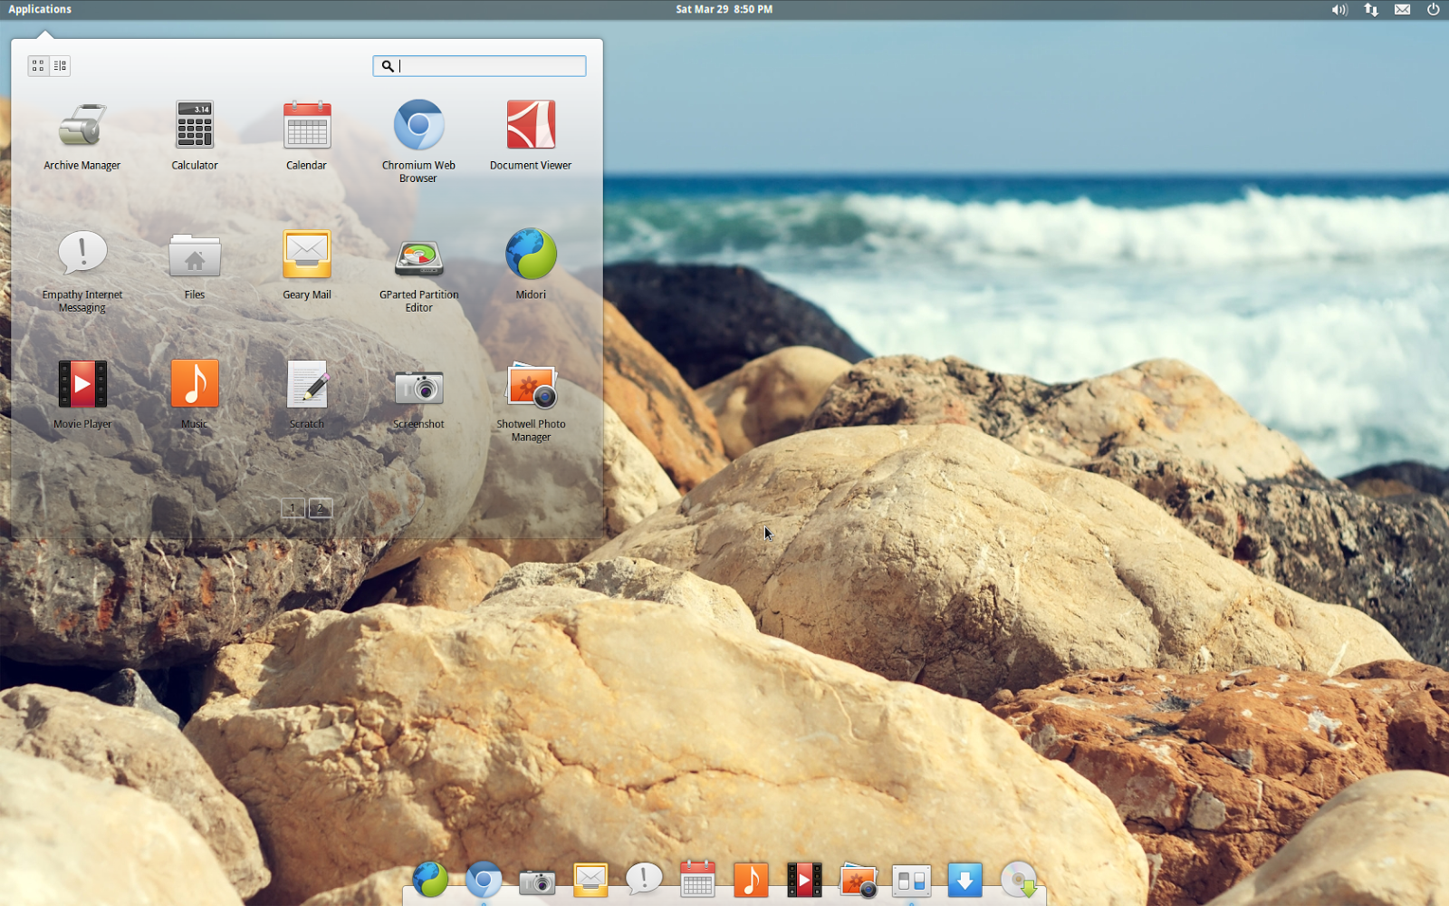Launch Empathy Internet Messaging
This screenshot has height=906, width=1449.
pos(82,270)
